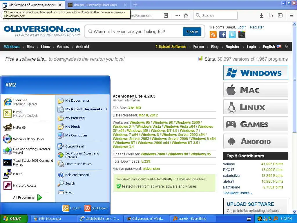Image resolution: width=297 pixels, height=223 pixels.
Task: Click the Windows start button
Action: pos(14,219)
